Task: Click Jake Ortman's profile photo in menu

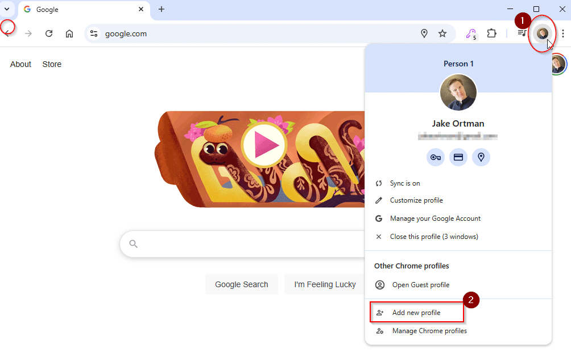Action: tap(458, 93)
